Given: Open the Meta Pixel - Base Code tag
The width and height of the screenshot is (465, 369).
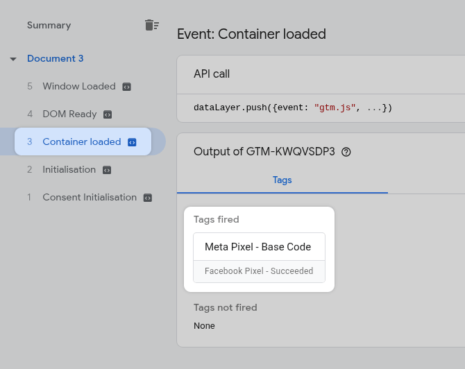Looking at the screenshot, I should pos(258,247).
